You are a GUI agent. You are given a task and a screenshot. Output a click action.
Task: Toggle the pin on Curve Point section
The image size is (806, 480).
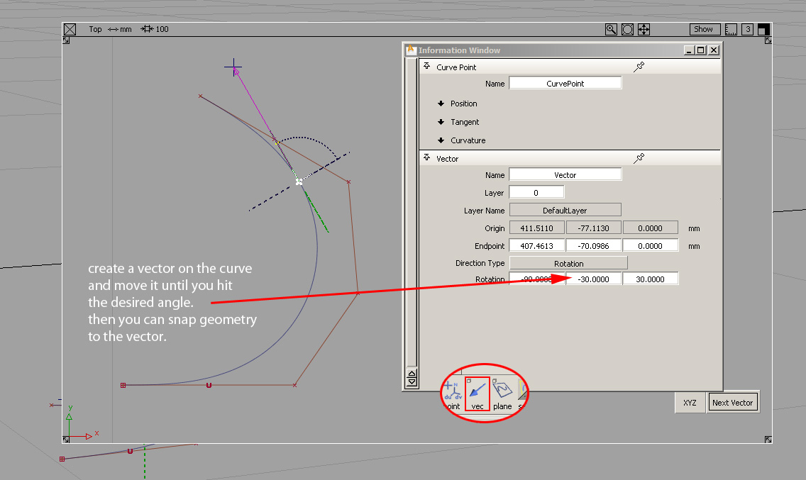639,66
